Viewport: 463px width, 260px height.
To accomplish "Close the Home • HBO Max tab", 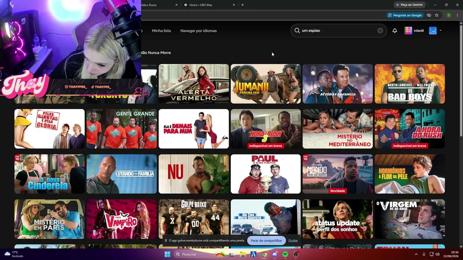I will point(234,5).
